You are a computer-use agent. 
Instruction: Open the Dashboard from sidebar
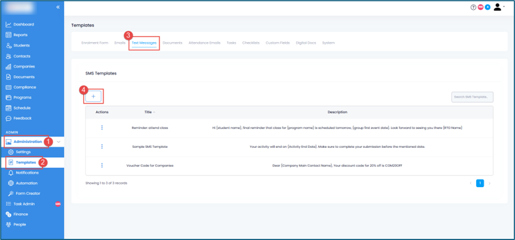click(23, 25)
